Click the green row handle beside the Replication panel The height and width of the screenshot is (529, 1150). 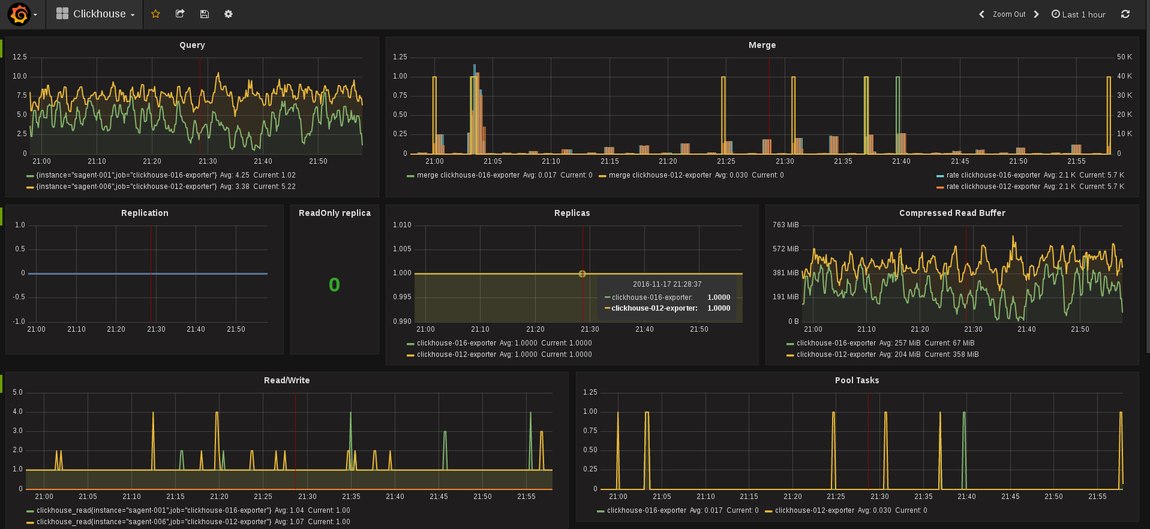click(x=1, y=217)
